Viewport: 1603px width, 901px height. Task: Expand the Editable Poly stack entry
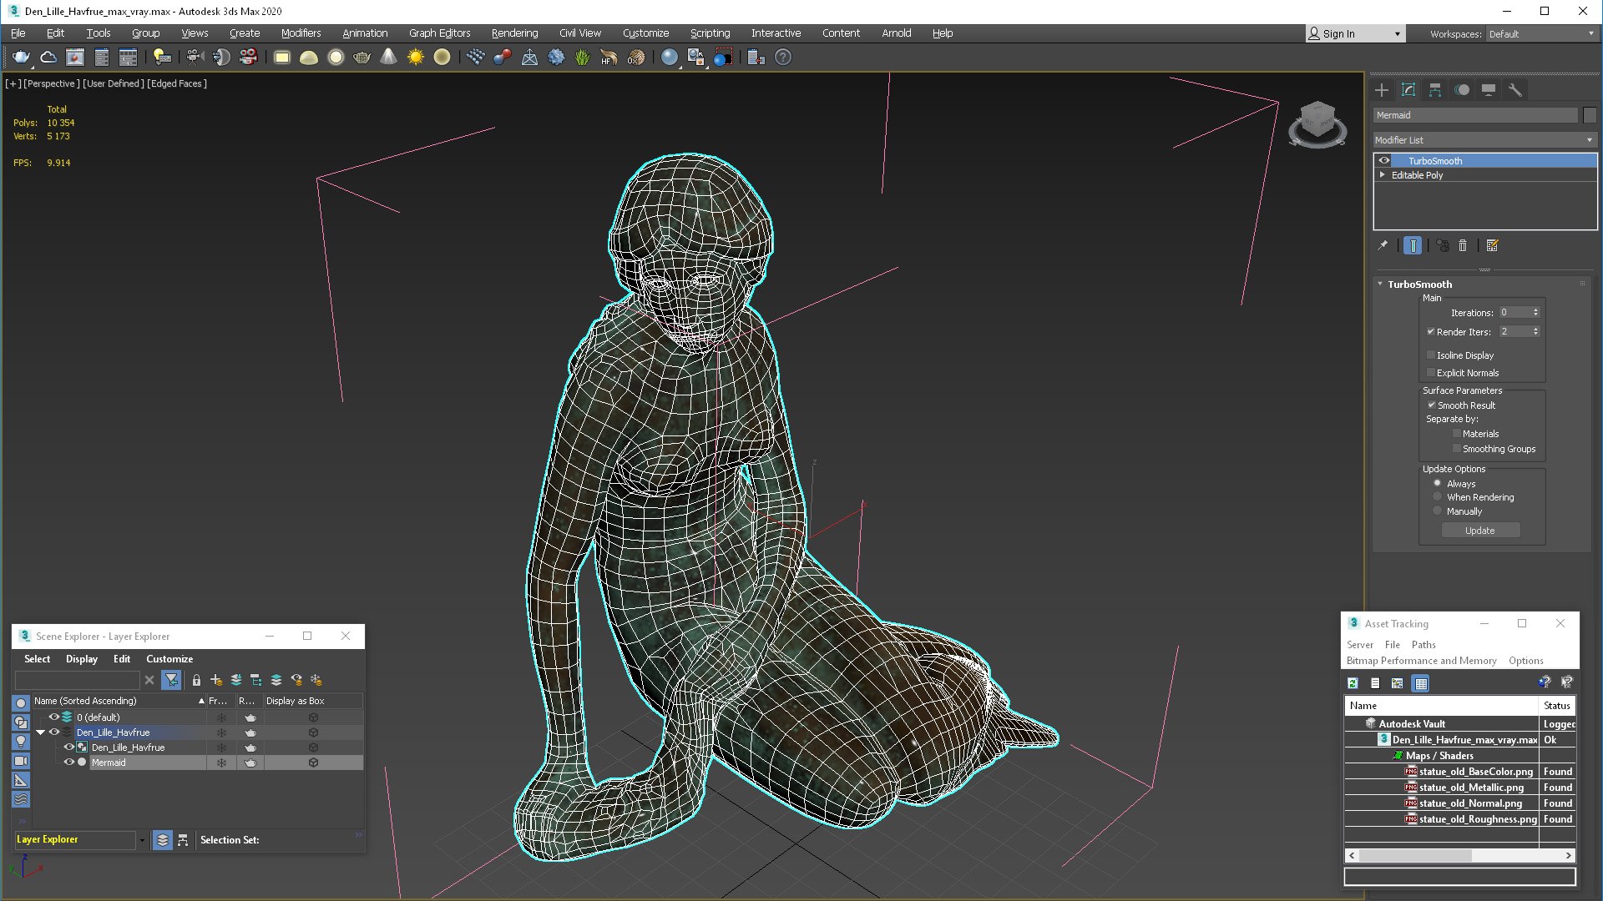point(1383,175)
